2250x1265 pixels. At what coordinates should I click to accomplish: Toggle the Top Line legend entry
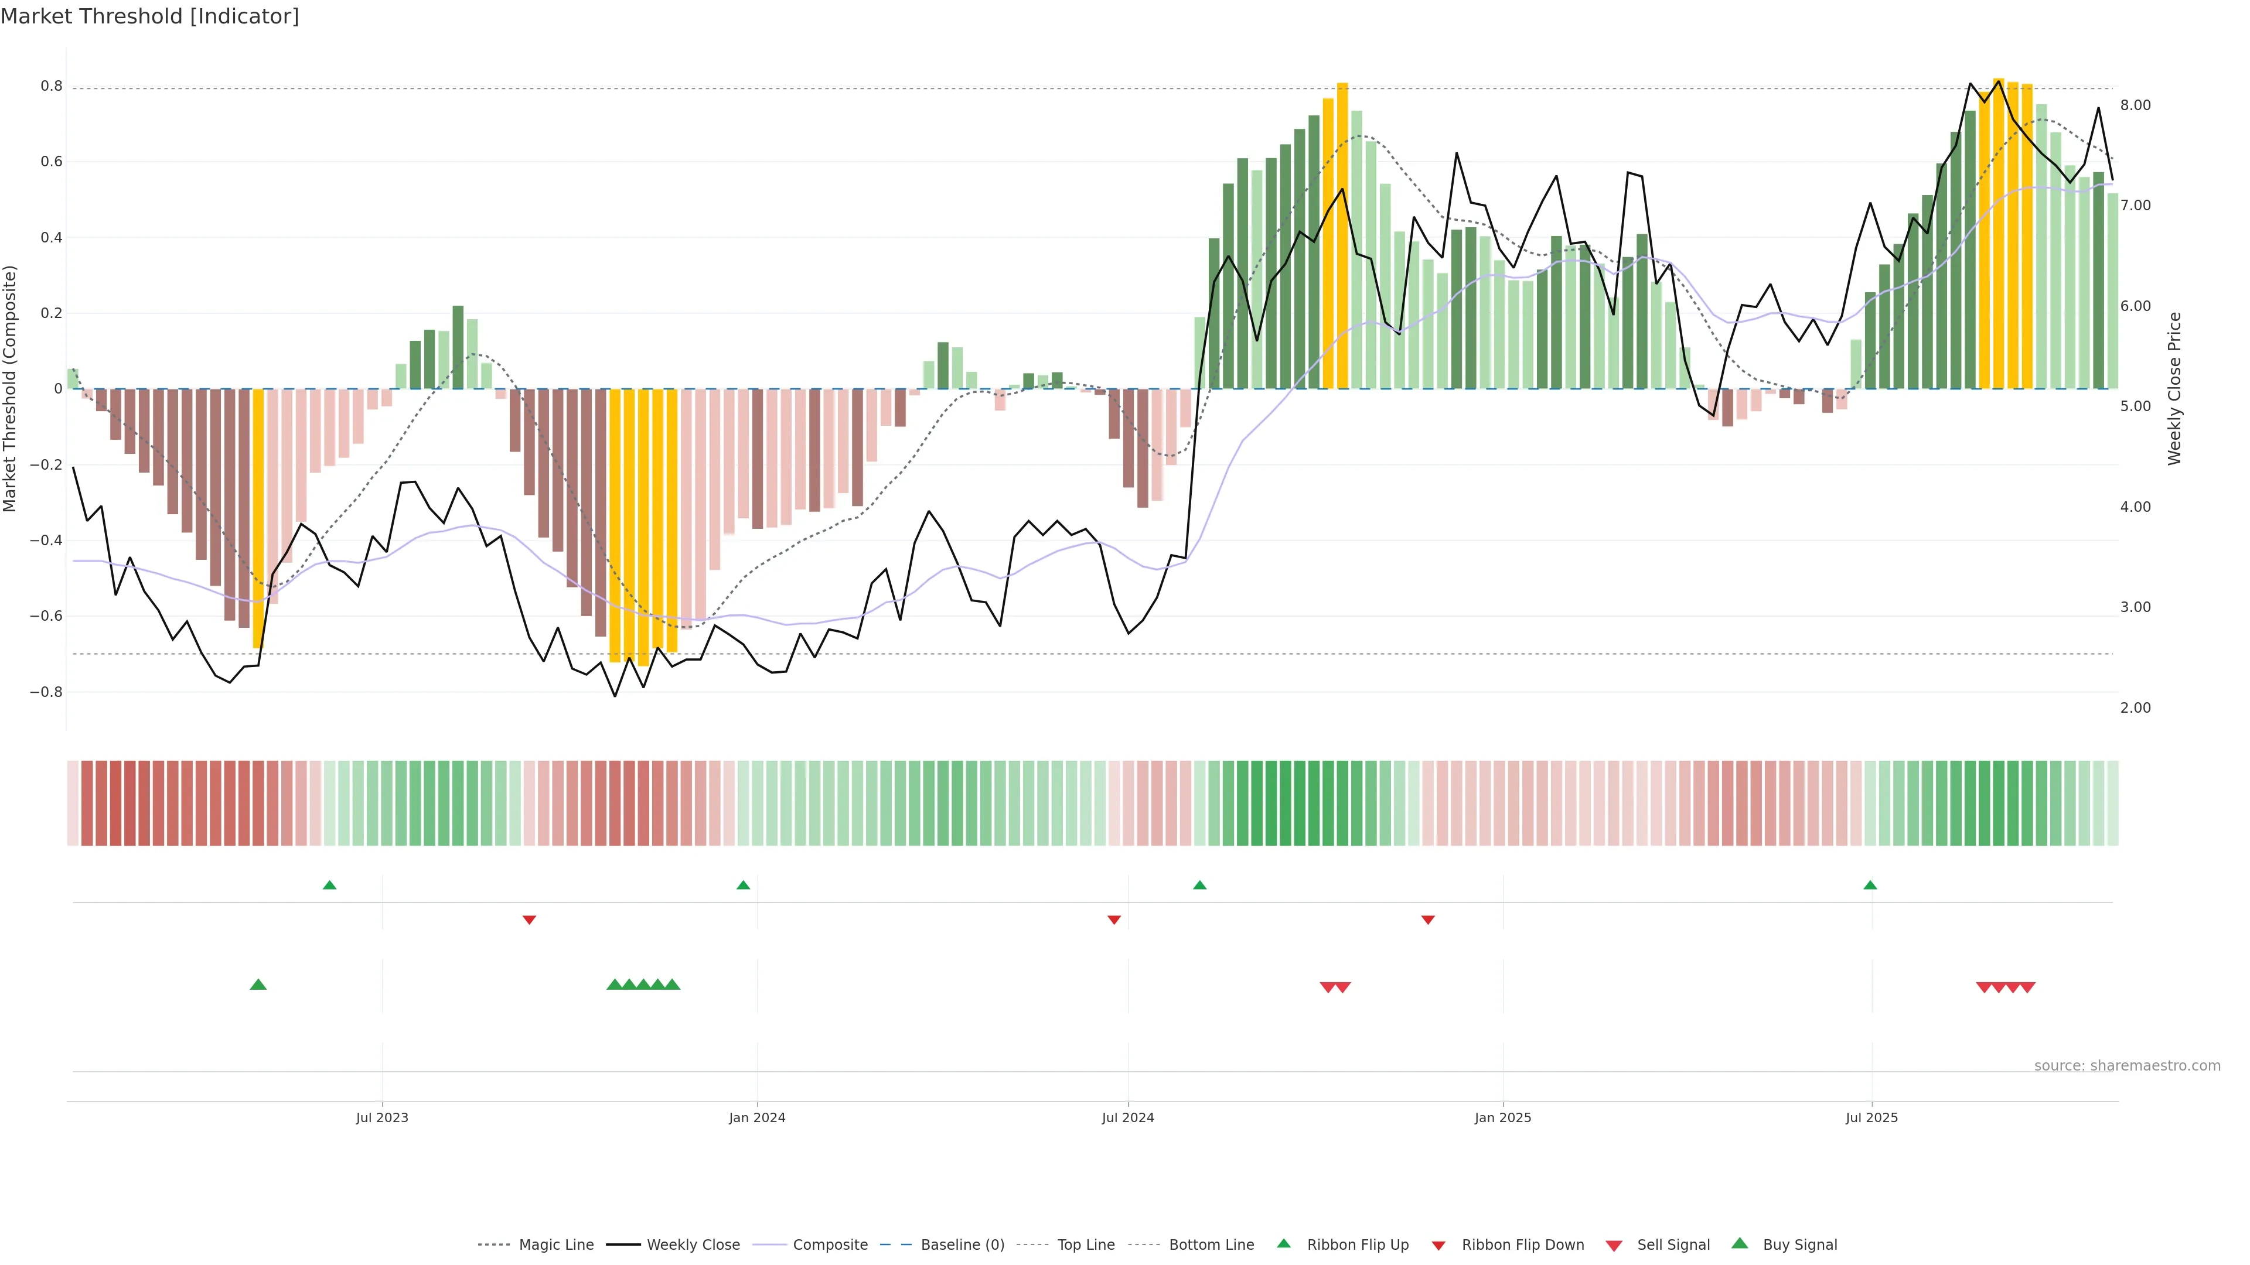(1086, 1245)
